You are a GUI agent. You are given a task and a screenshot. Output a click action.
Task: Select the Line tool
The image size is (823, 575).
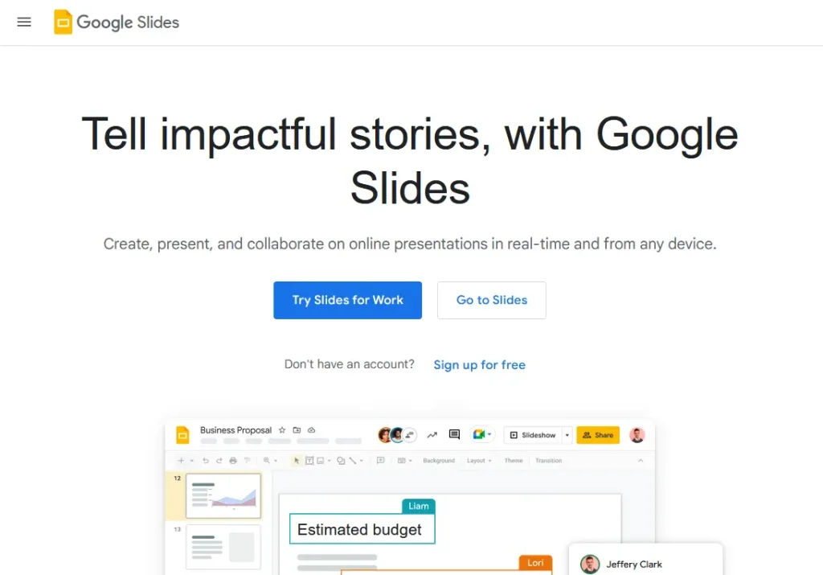[354, 460]
